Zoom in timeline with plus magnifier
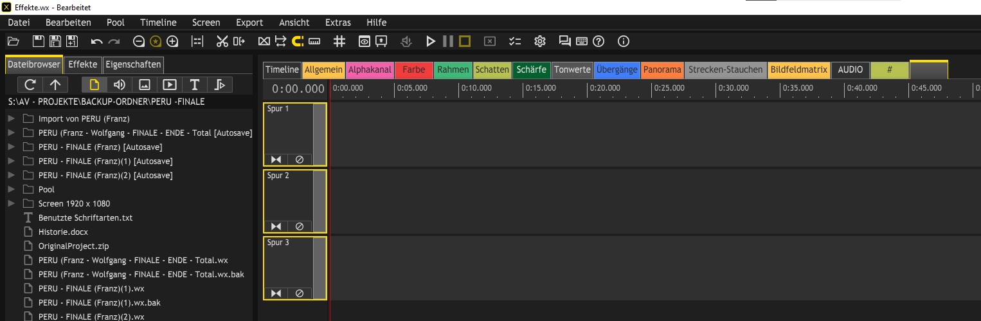The height and width of the screenshot is (321, 981). click(x=172, y=41)
